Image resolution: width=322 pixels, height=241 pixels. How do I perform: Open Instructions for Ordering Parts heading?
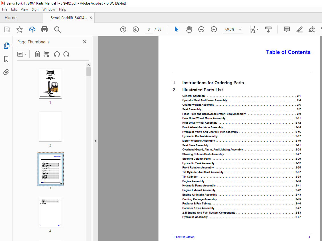click(x=213, y=83)
